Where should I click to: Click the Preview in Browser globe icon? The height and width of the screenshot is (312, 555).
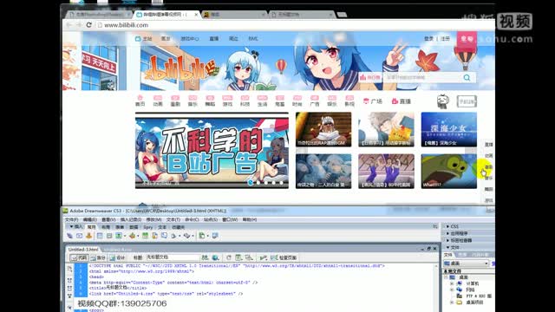tap(215, 257)
